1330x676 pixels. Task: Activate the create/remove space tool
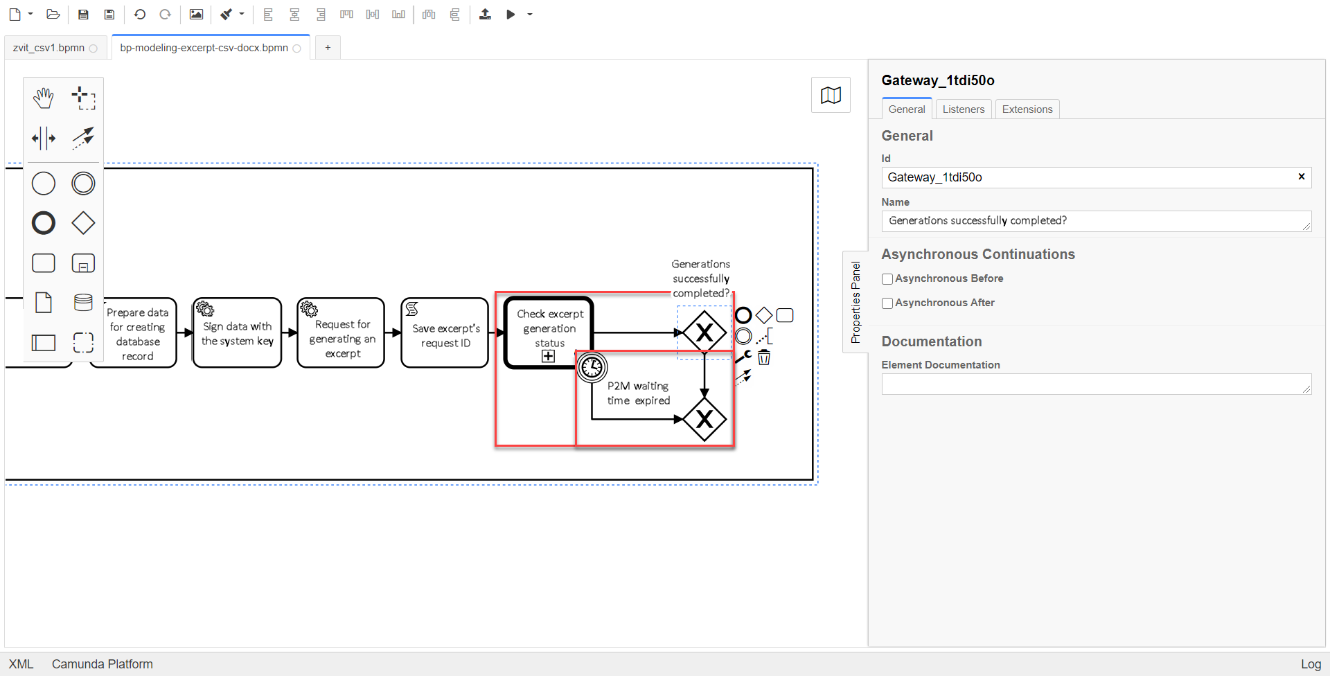(44, 138)
